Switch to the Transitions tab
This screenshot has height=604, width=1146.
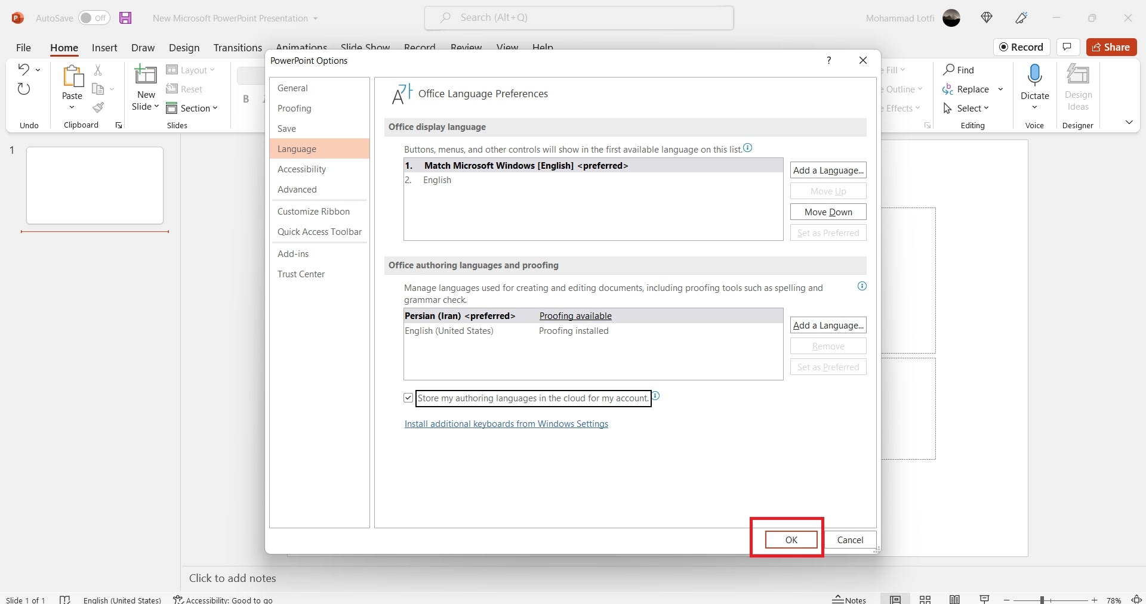click(238, 48)
